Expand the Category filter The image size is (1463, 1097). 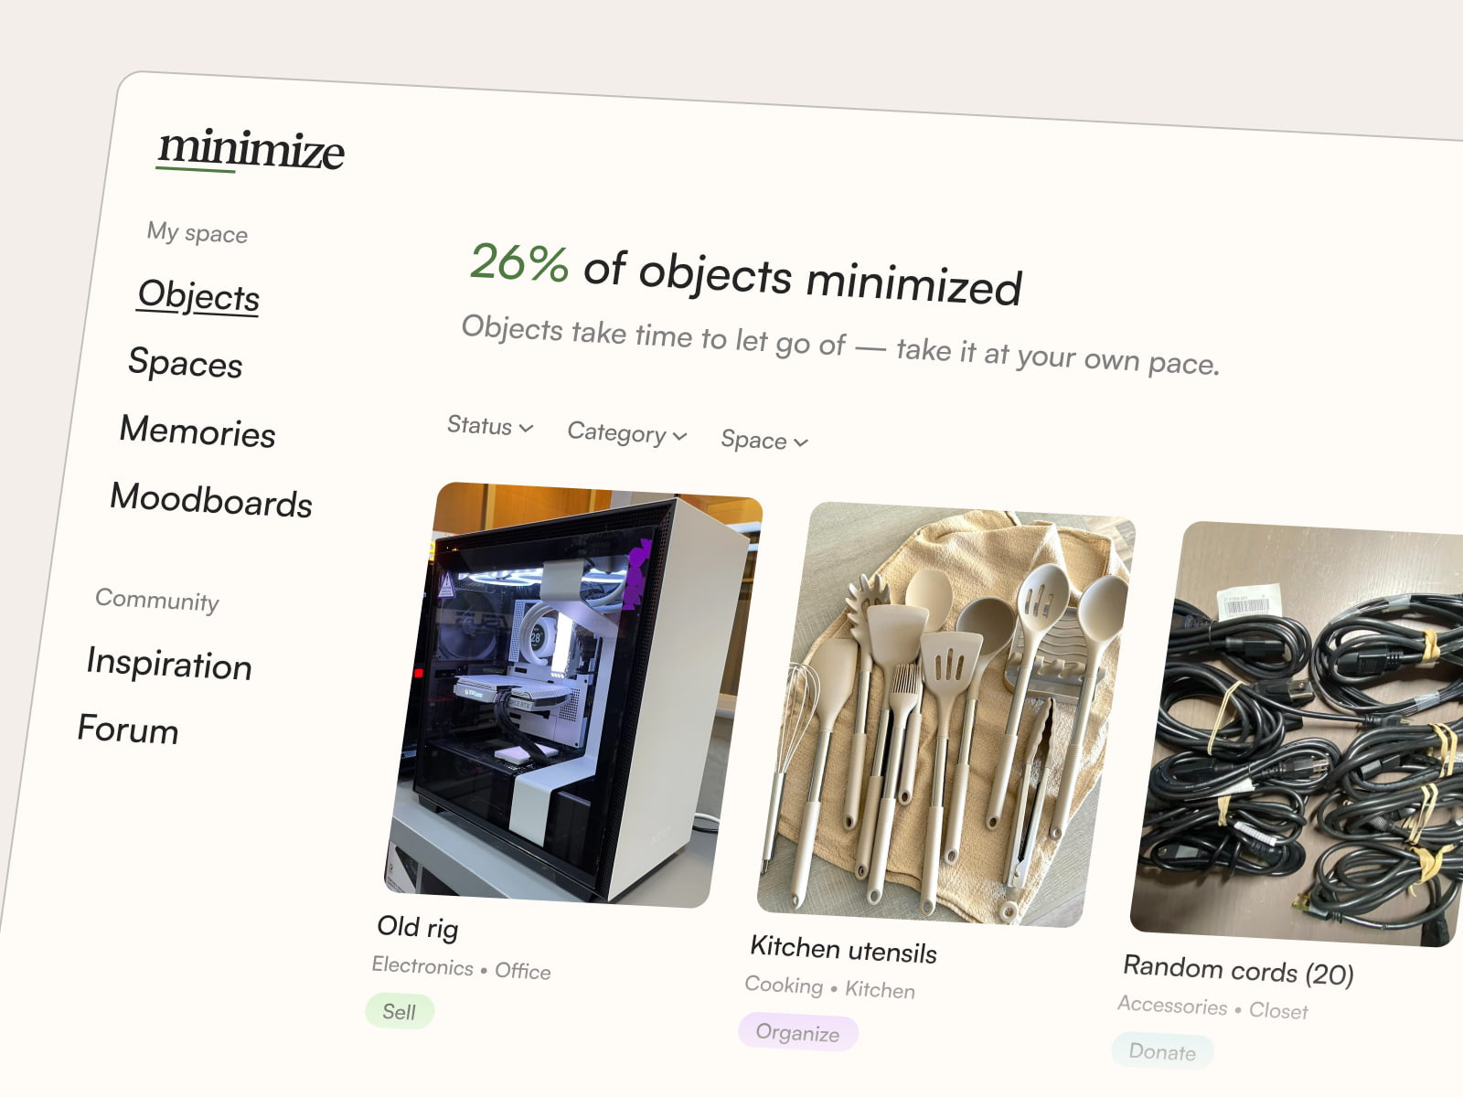click(625, 435)
